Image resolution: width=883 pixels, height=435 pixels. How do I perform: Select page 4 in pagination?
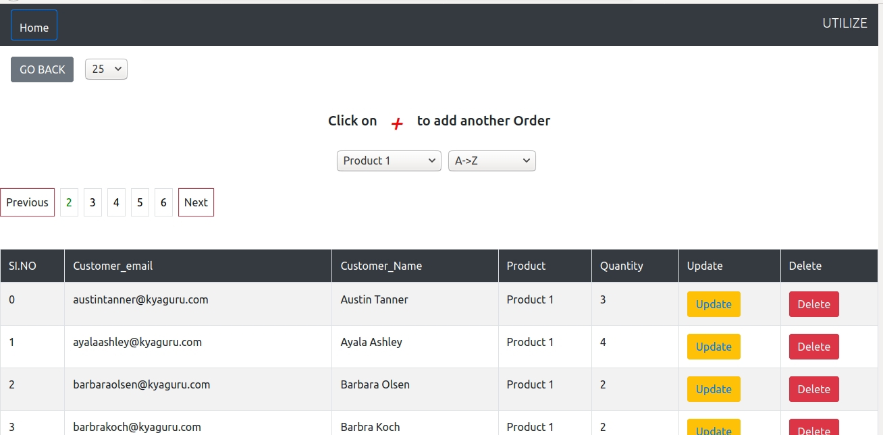pyautogui.click(x=116, y=202)
